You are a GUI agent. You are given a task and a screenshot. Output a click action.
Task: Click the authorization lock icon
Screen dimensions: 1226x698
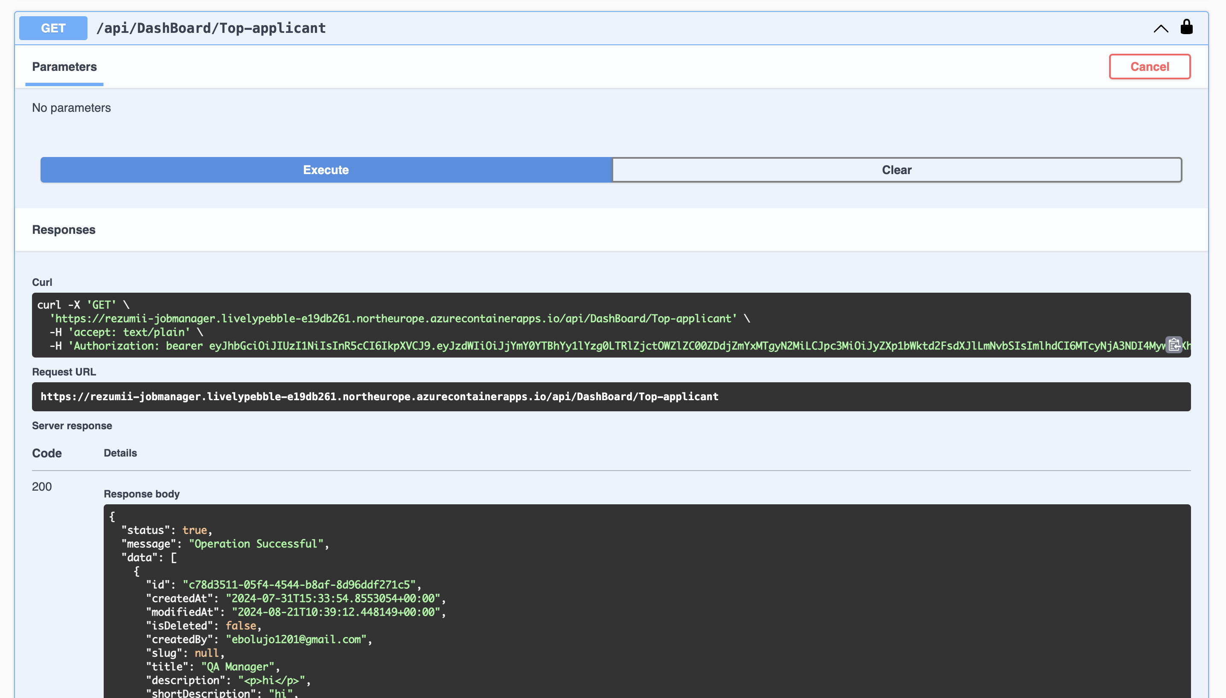(x=1186, y=27)
